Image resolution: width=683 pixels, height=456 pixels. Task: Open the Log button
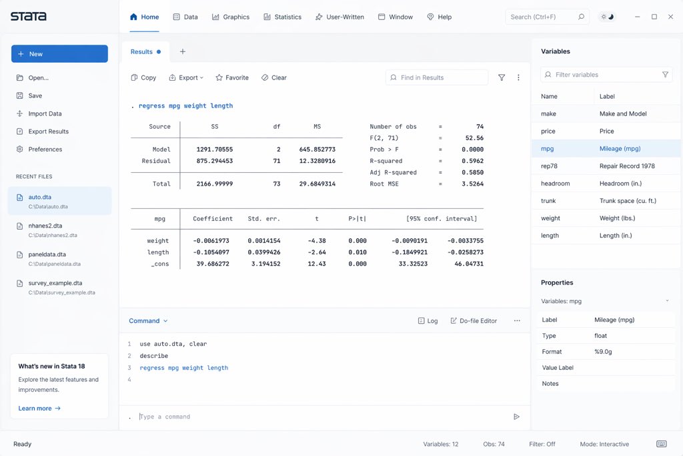coord(428,321)
